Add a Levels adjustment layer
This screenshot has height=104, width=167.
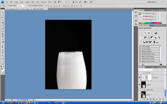coord(149,33)
